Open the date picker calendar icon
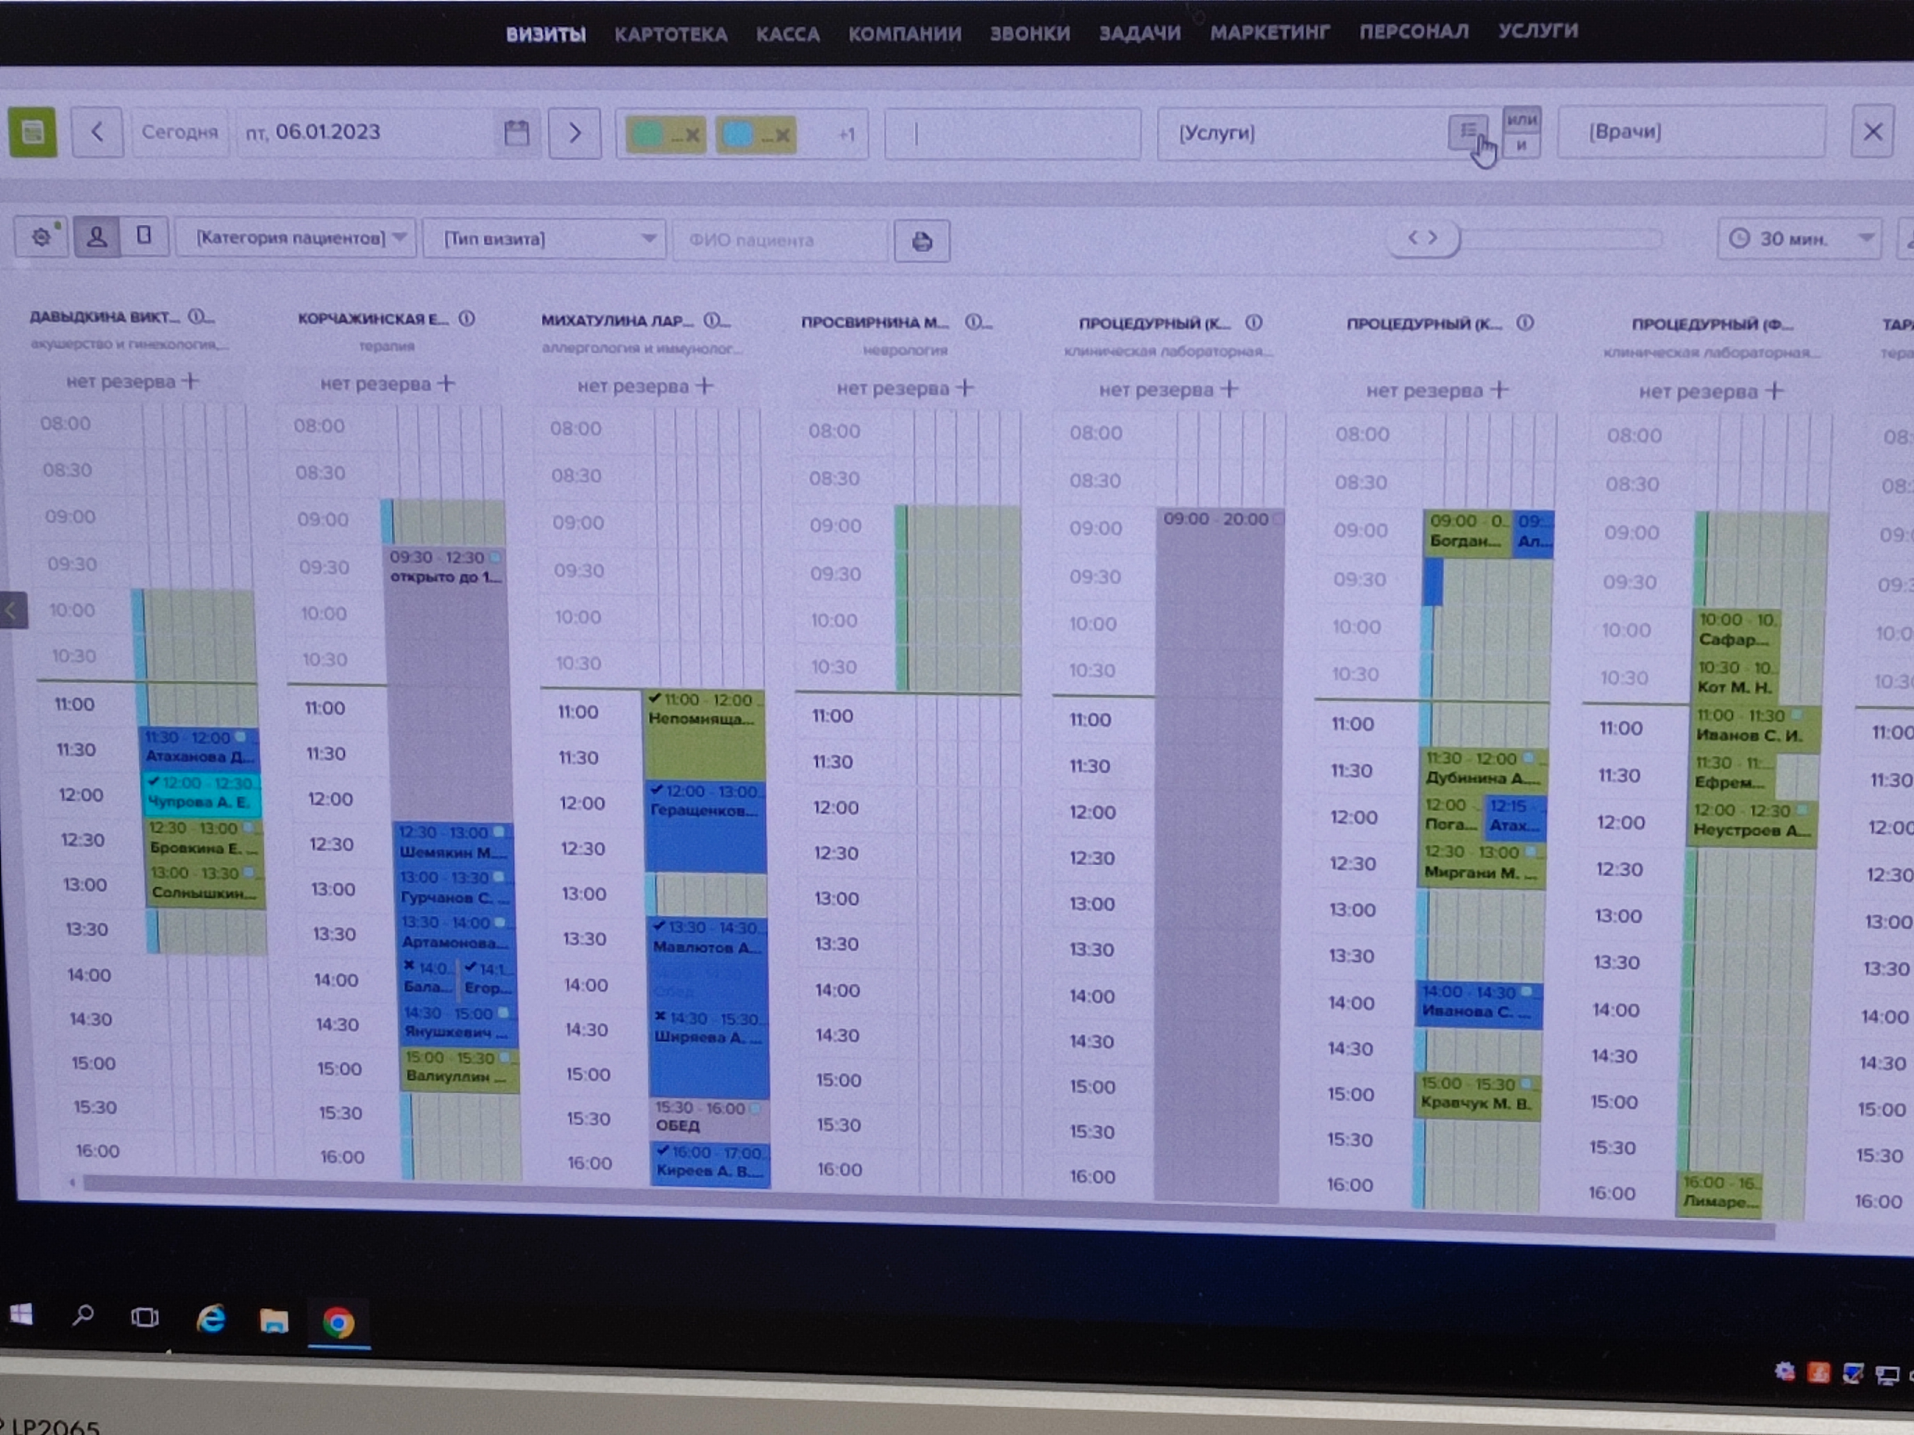1914x1435 pixels. (517, 133)
